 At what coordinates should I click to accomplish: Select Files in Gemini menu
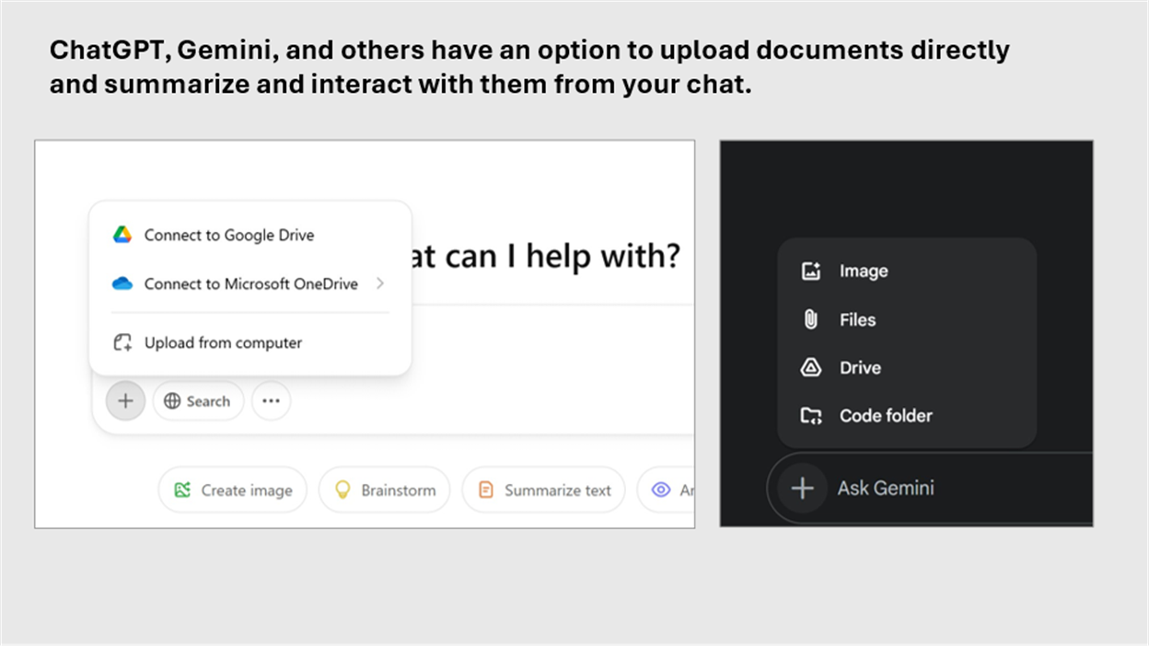[907, 319]
